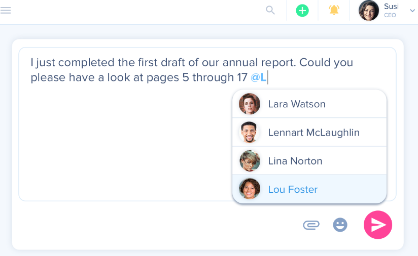This screenshot has width=418, height=256.
Task: Click the green plus add button
Action: coord(302,10)
